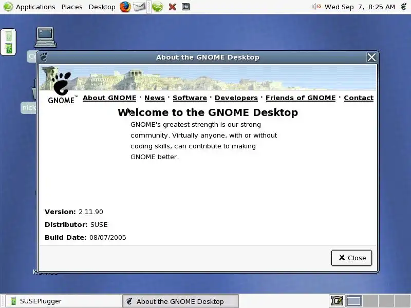The height and width of the screenshot is (308, 411).
Task: Click the dialog title bar text
Action: (x=208, y=57)
